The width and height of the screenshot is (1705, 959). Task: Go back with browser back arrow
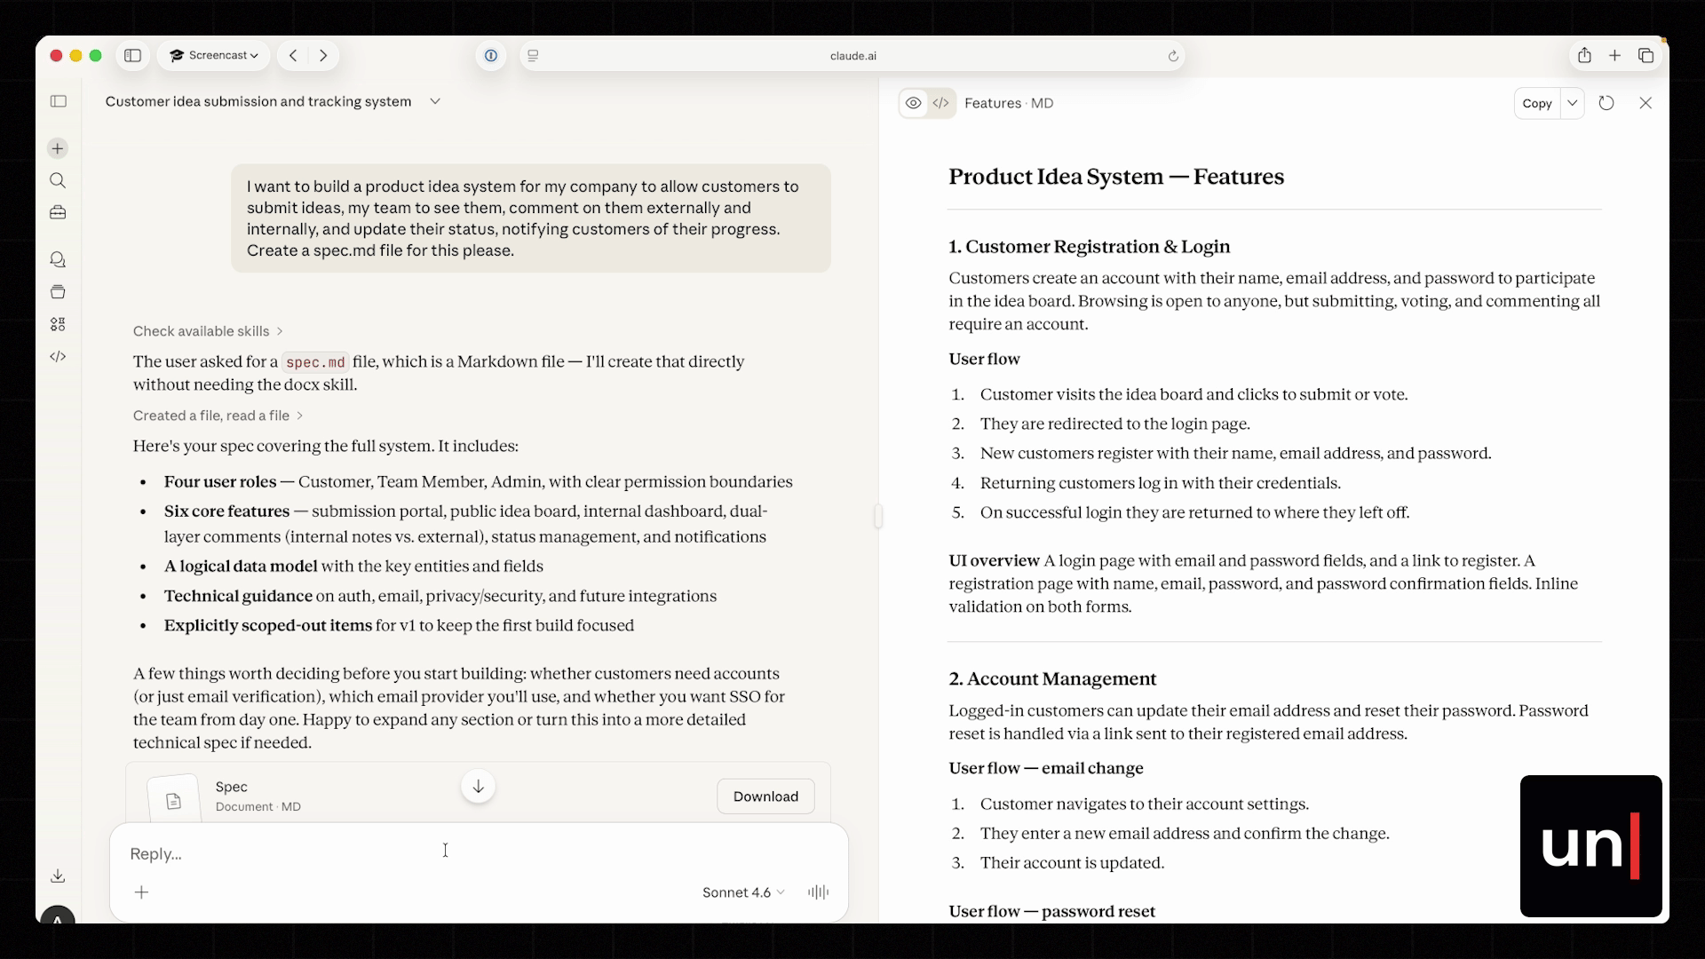pyautogui.click(x=293, y=55)
